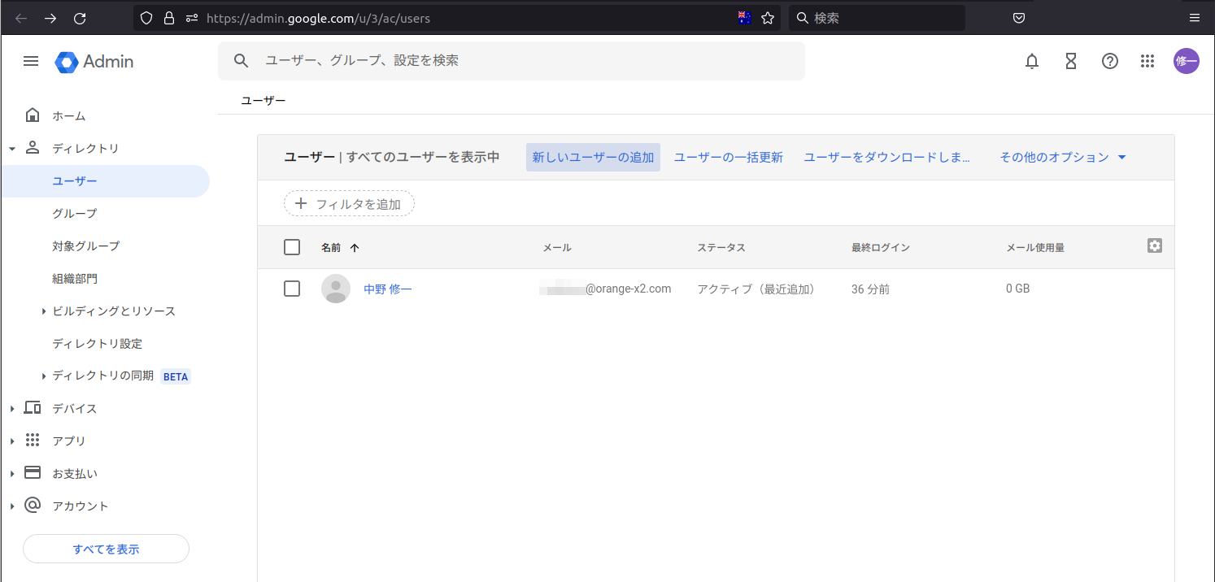
Task: Click the admin search input field
Action: pyautogui.click(x=520, y=61)
